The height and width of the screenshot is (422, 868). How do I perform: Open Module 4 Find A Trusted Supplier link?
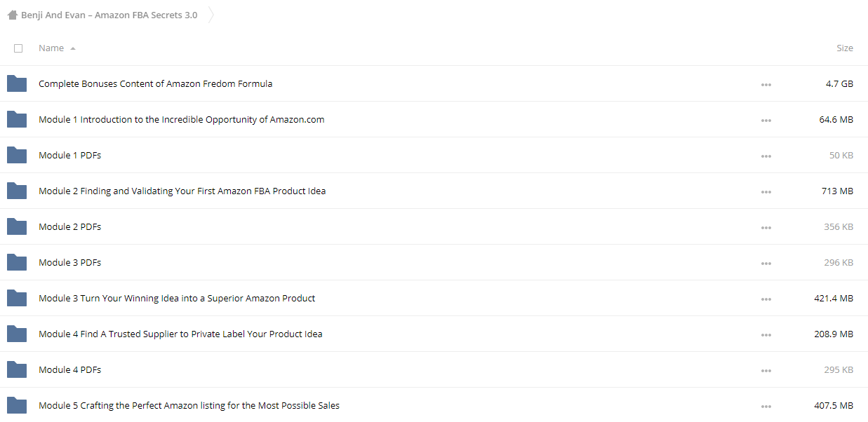[180, 334]
